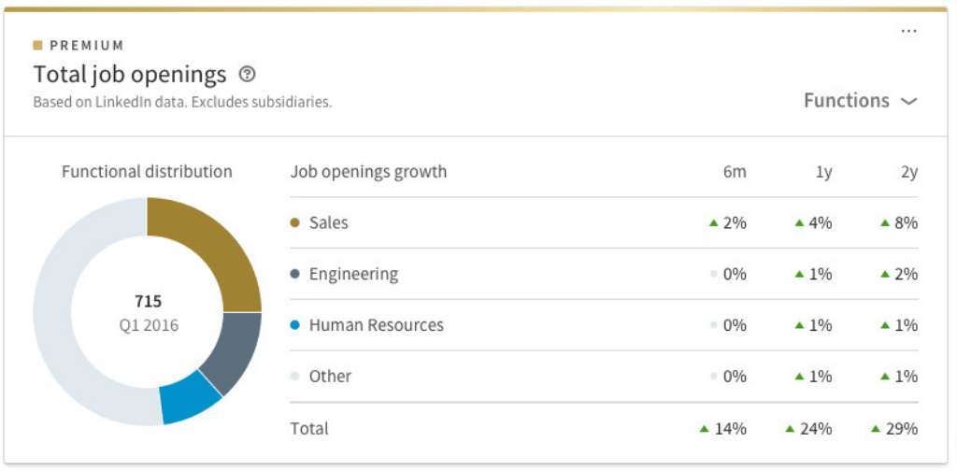The height and width of the screenshot is (471, 957).
Task: Click the dark gray Engineering donut segment
Action: [234, 351]
